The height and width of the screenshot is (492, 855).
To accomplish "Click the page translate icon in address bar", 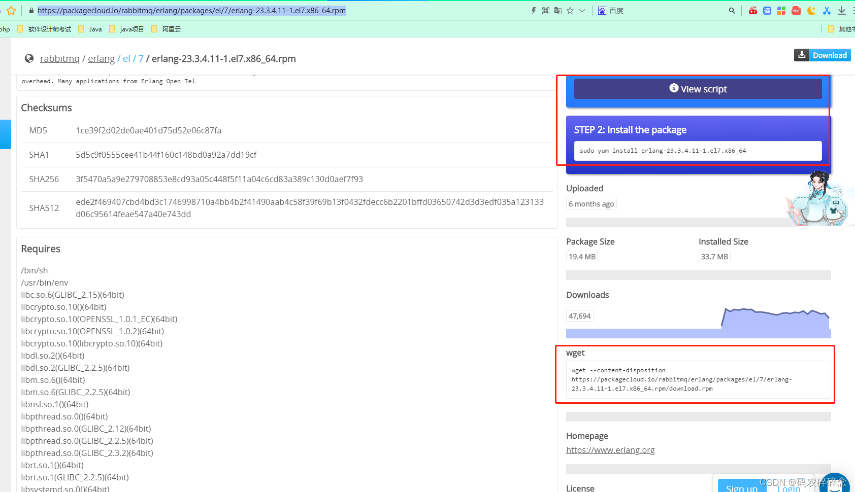I will point(558,11).
